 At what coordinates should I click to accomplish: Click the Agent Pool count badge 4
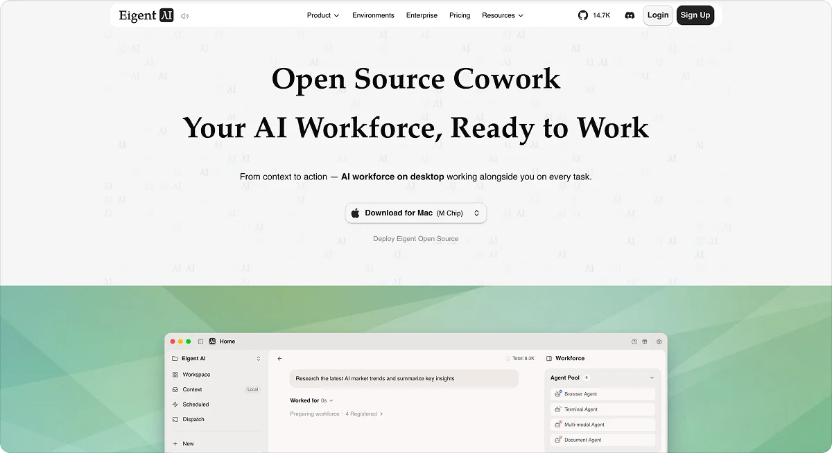586,378
